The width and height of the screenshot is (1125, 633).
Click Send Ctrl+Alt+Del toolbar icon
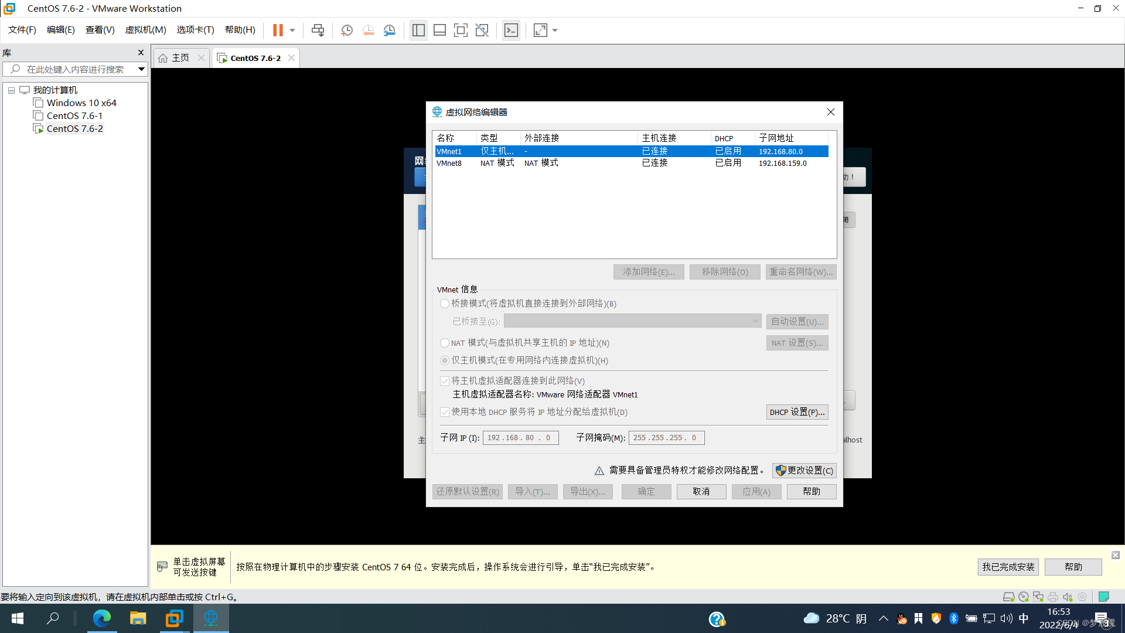(x=318, y=30)
